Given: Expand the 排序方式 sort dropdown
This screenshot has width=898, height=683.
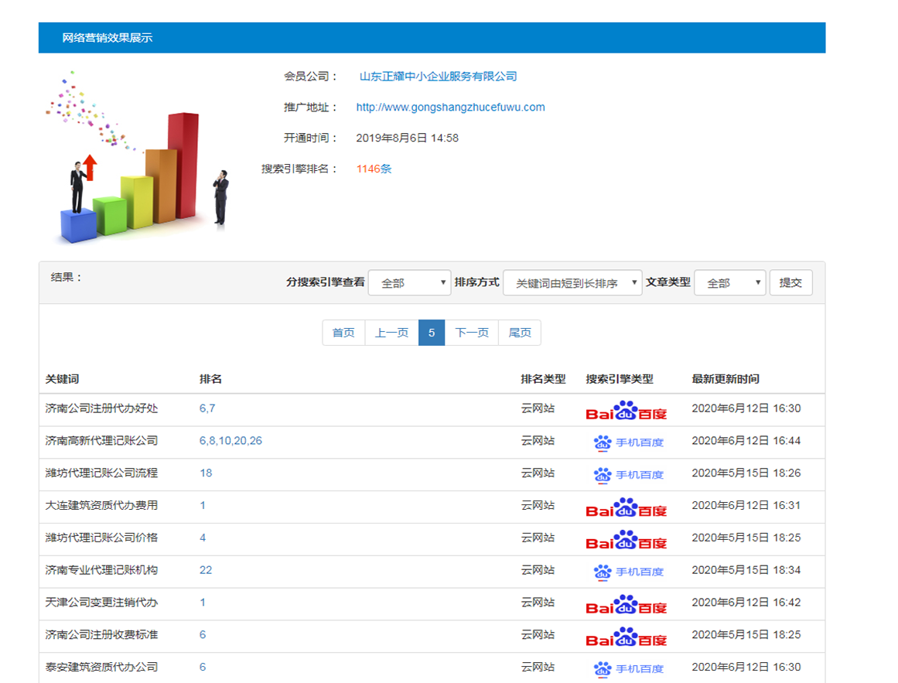Looking at the screenshot, I should (572, 283).
